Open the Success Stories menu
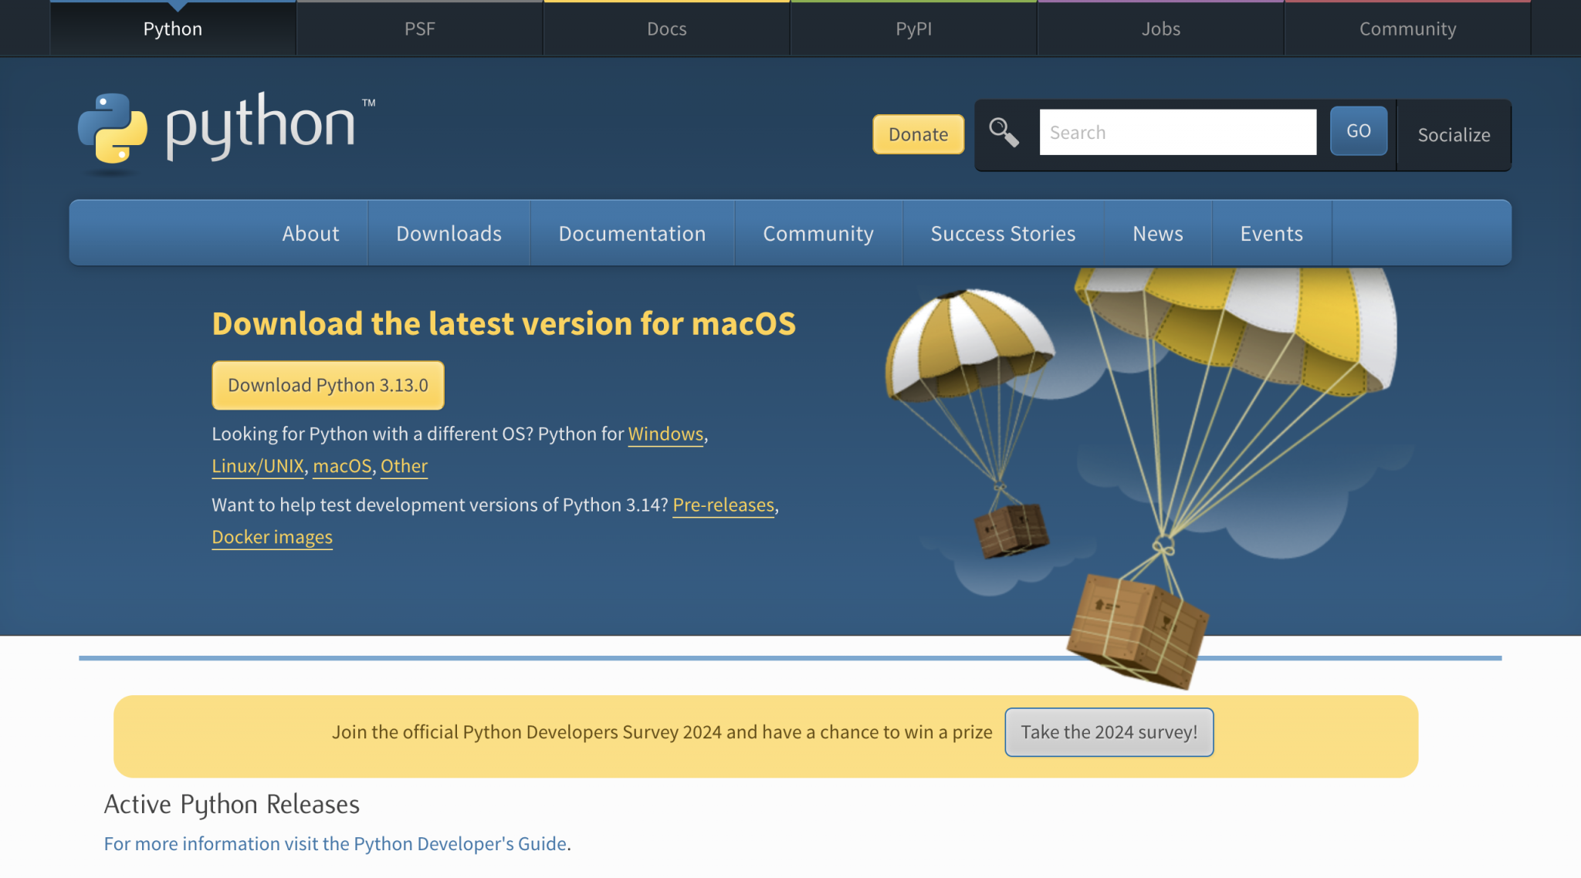 tap(1003, 233)
